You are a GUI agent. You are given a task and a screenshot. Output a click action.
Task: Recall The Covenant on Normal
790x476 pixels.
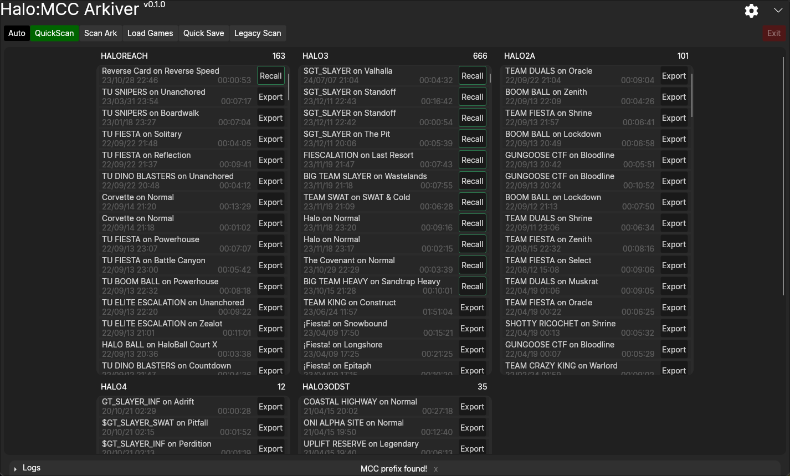473,265
